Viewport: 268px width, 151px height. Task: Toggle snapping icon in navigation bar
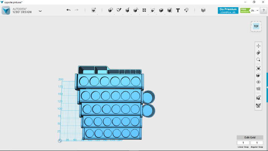coord(258,98)
